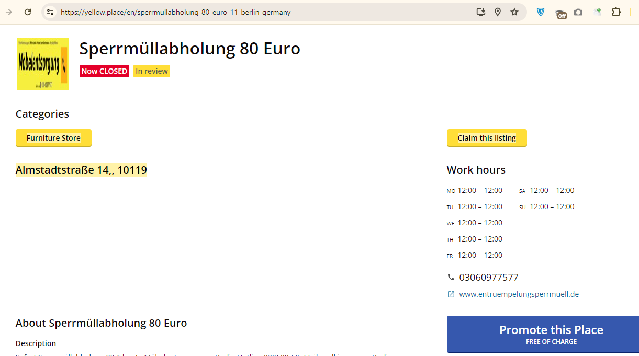Image resolution: width=639 pixels, height=356 pixels.
Task: Click the external link icon beside website
Action: pyautogui.click(x=451, y=294)
